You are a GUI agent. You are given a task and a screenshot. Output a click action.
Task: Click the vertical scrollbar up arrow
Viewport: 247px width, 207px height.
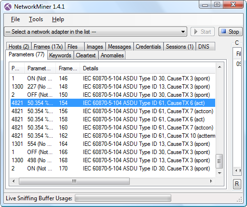(x=220, y=67)
